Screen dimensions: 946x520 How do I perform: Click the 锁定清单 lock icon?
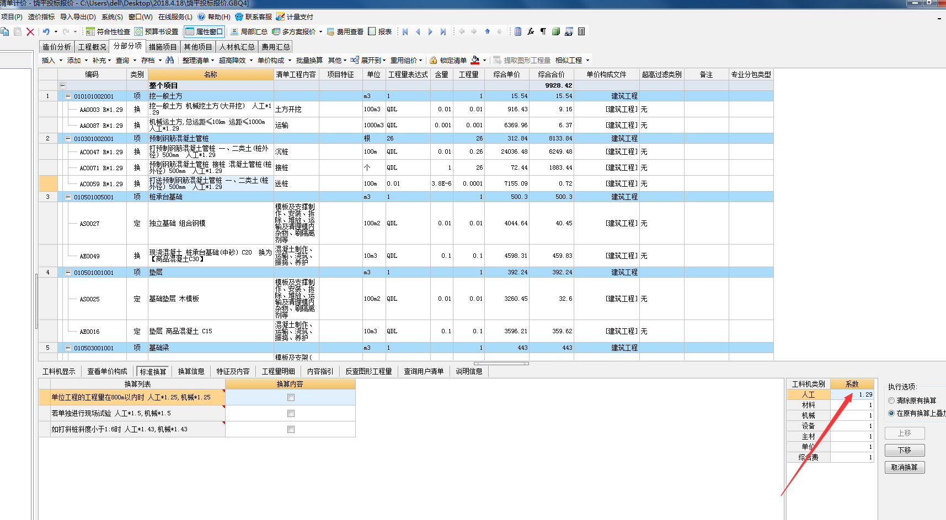pos(434,60)
